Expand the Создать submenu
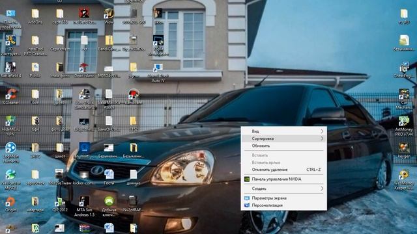This screenshot has width=417, height=234. click(x=284, y=188)
